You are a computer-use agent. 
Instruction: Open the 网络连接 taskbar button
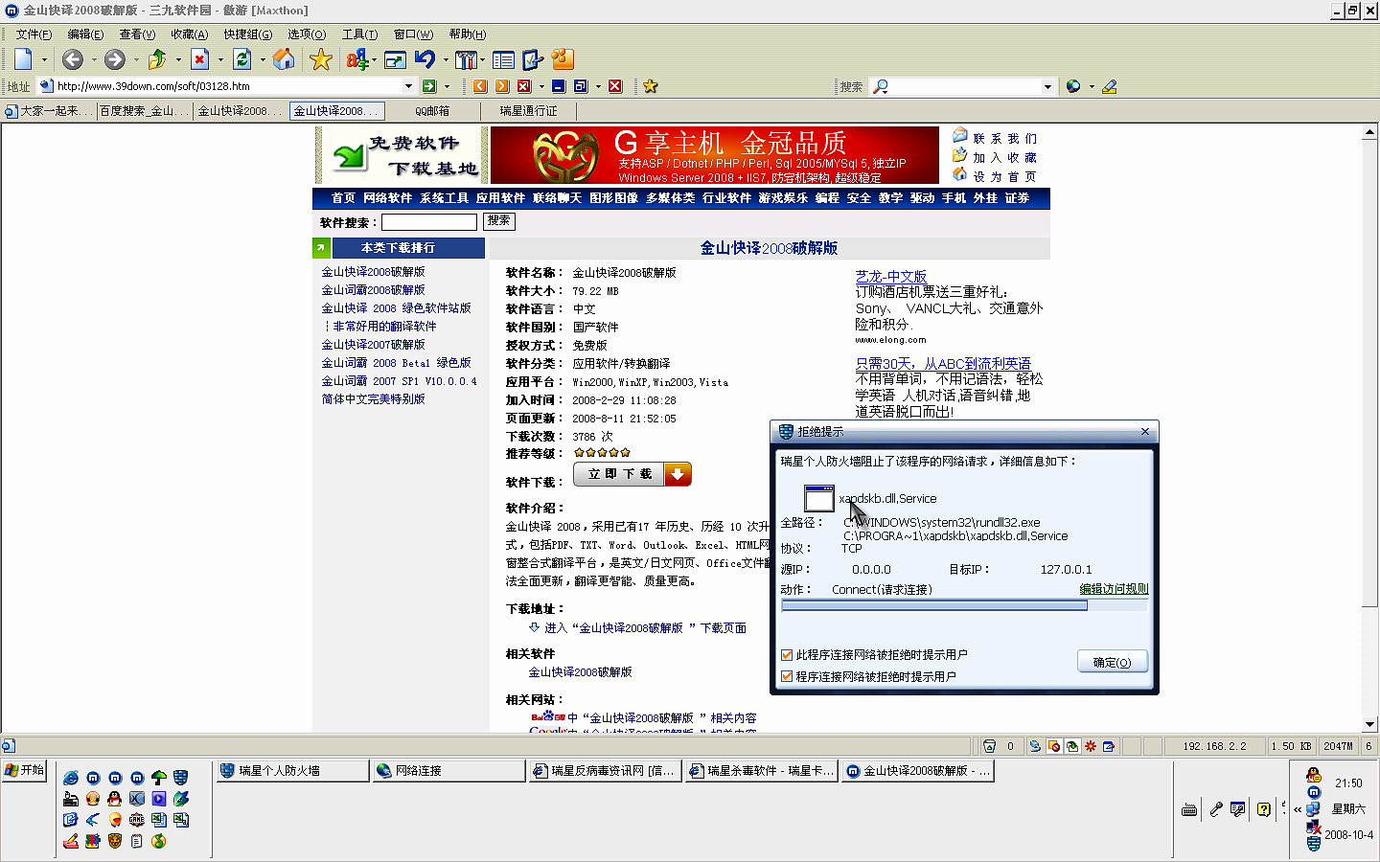pos(448,771)
